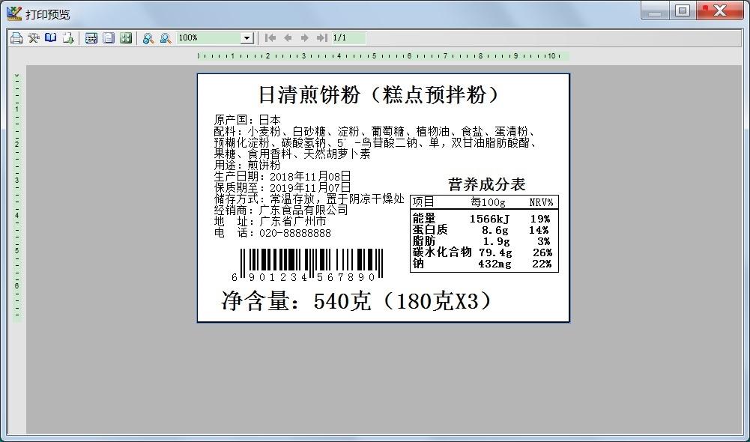Open print settings with the tools icon
Image resolution: width=750 pixels, height=442 pixels.
[x=33, y=38]
